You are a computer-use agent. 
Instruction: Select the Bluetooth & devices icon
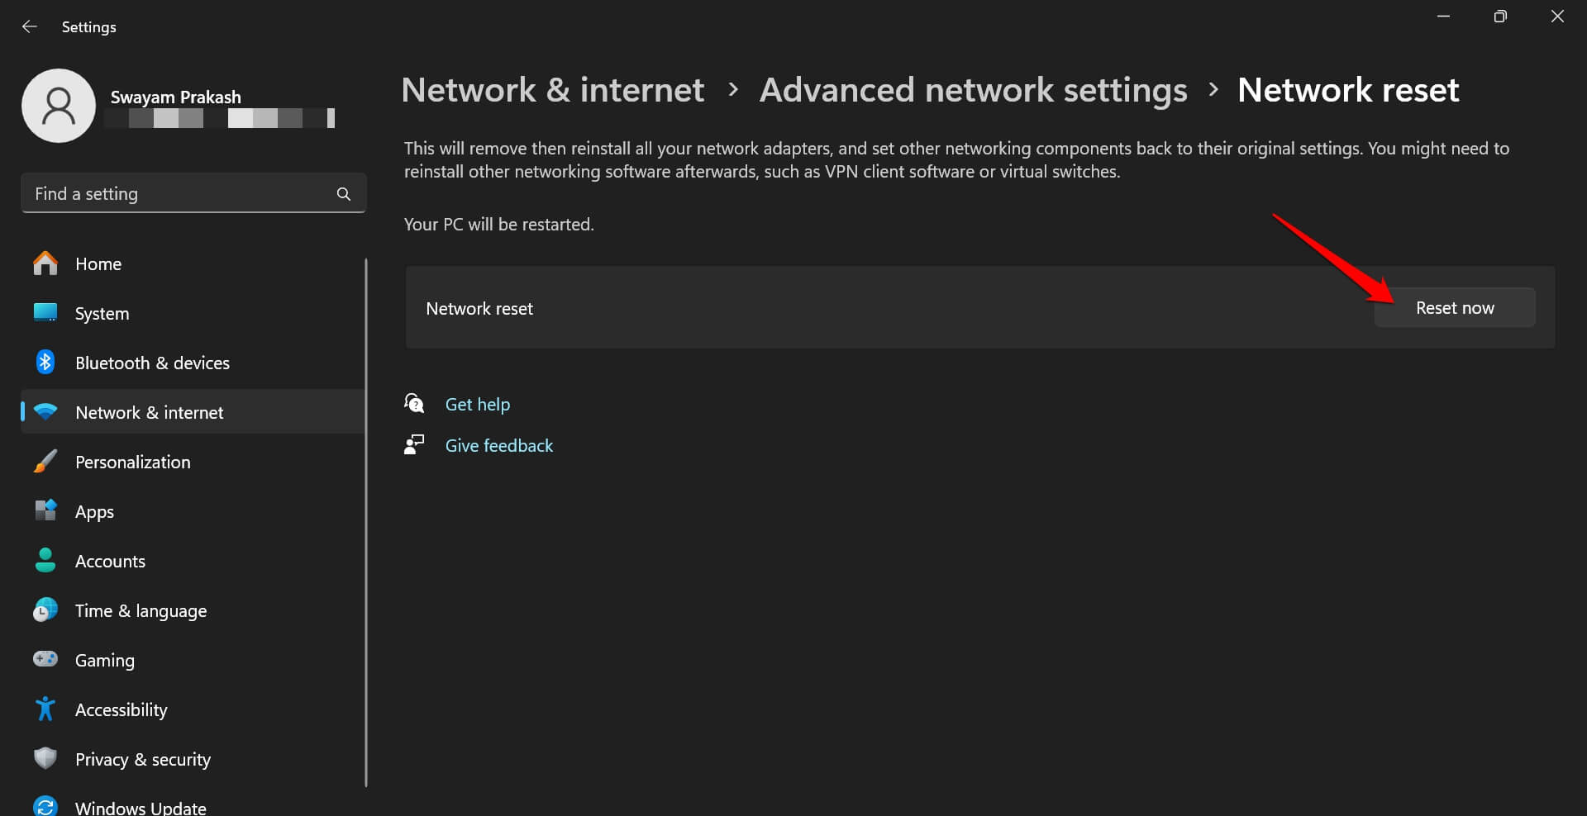pos(45,363)
